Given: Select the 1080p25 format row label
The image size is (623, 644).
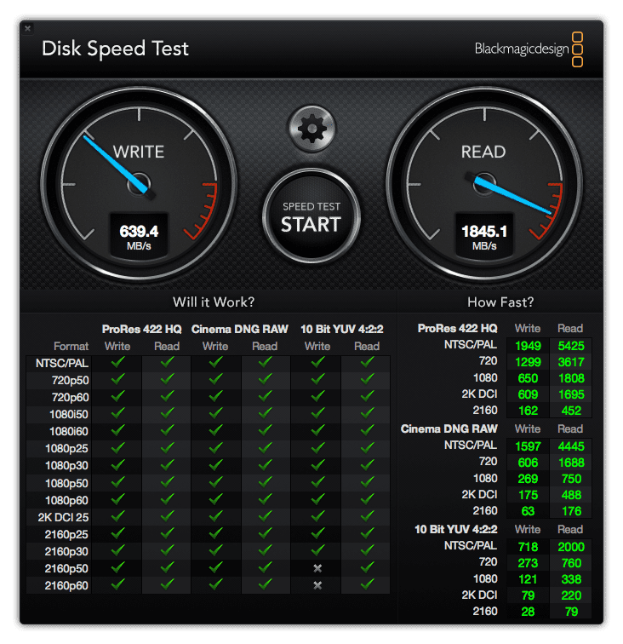Looking at the screenshot, I should pyautogui.click(x=66, y=448).
